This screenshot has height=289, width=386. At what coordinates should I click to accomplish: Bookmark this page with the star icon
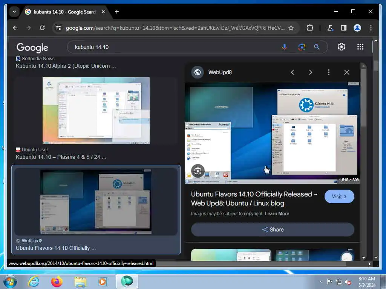coord(291,28)
